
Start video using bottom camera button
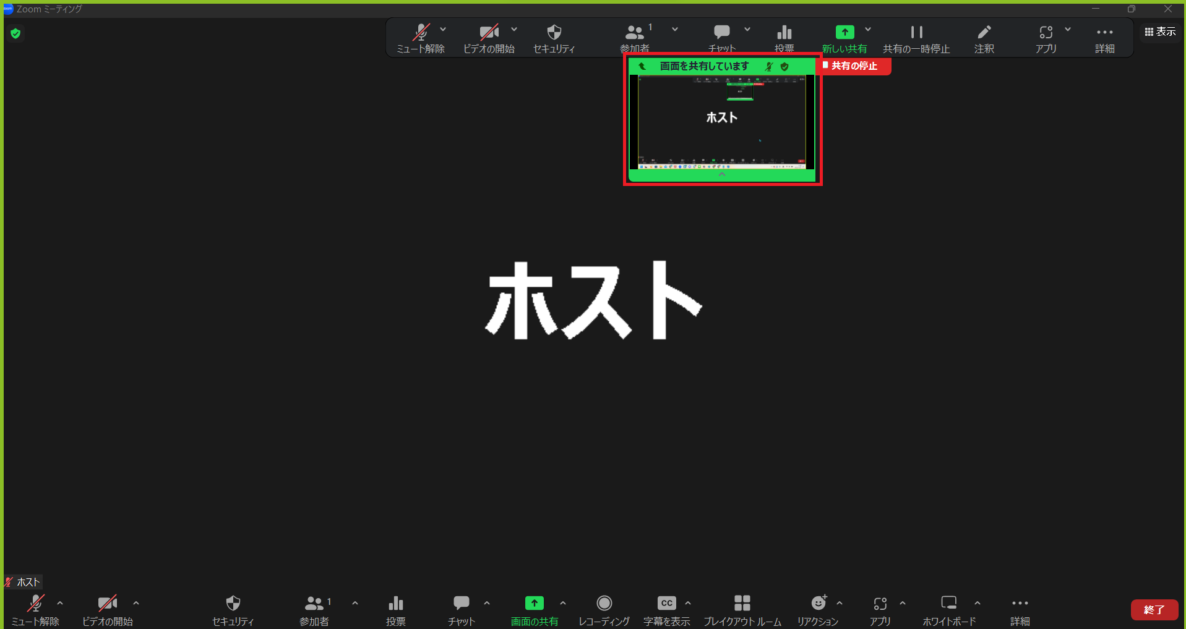click(108, 604)
